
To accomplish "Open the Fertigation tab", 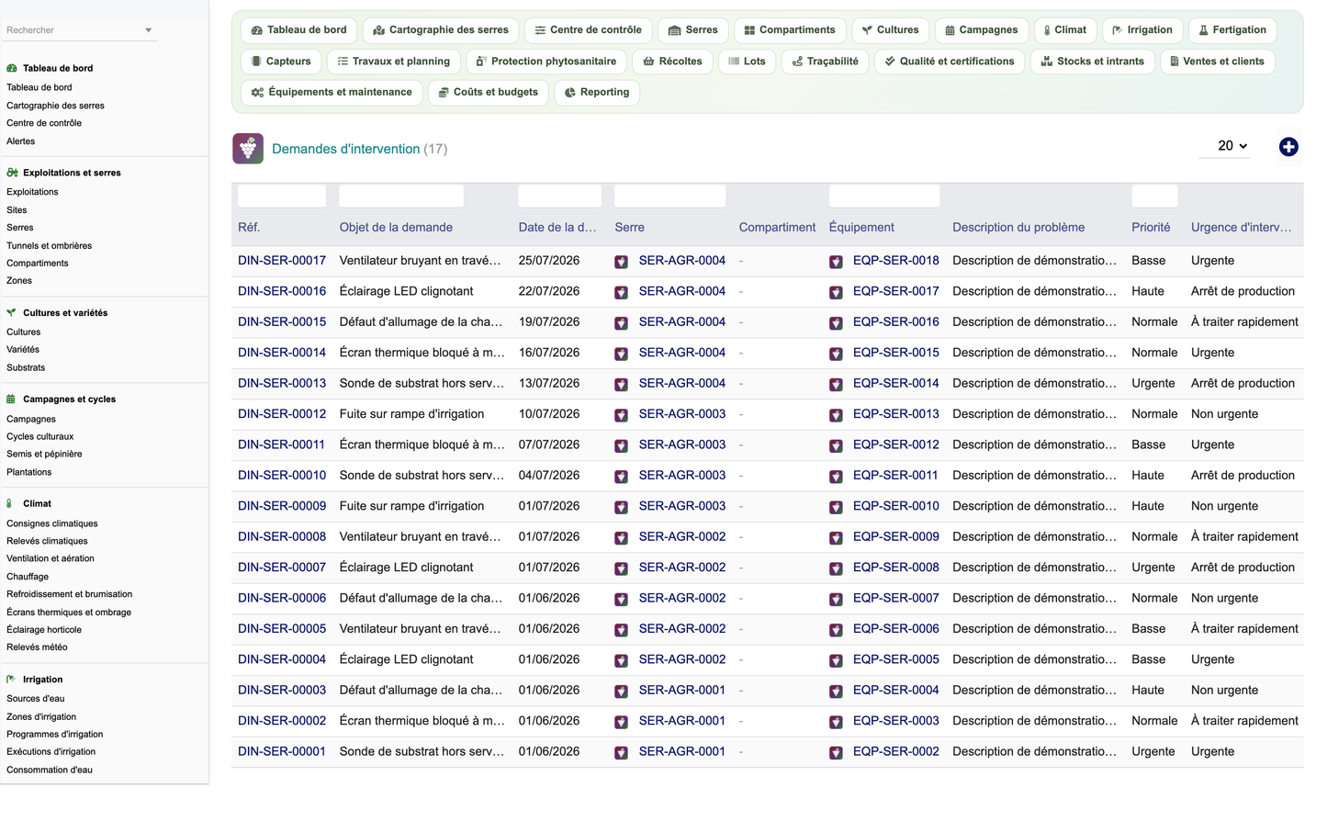I will pos(1232,30).
